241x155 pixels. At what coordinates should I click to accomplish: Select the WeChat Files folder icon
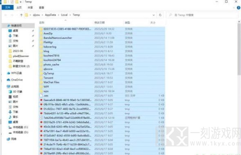pos(41,82)
